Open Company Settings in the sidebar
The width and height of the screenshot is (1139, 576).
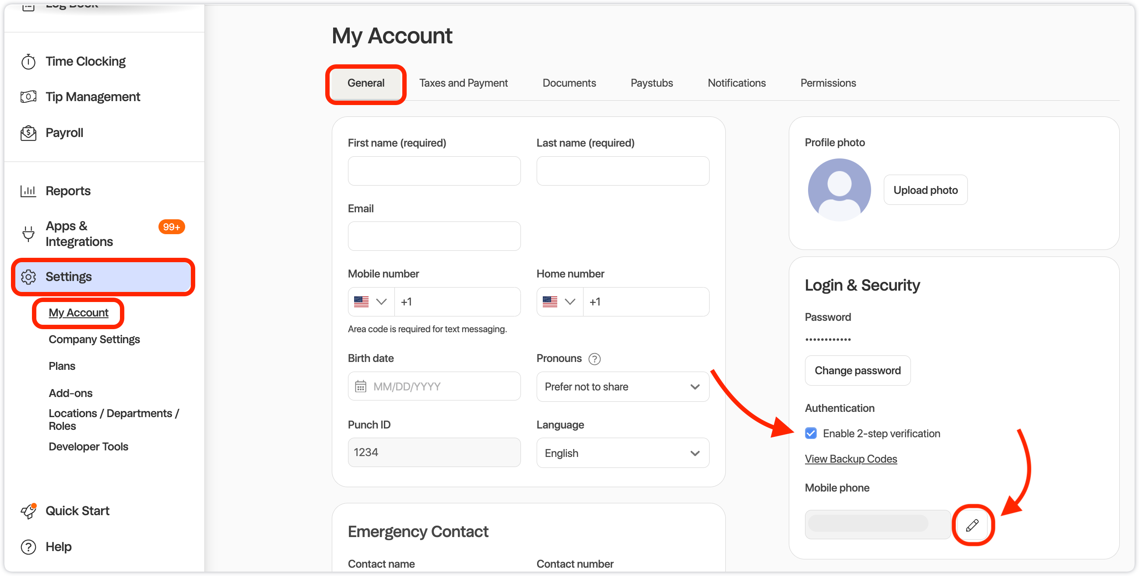[x=94, y=340]
